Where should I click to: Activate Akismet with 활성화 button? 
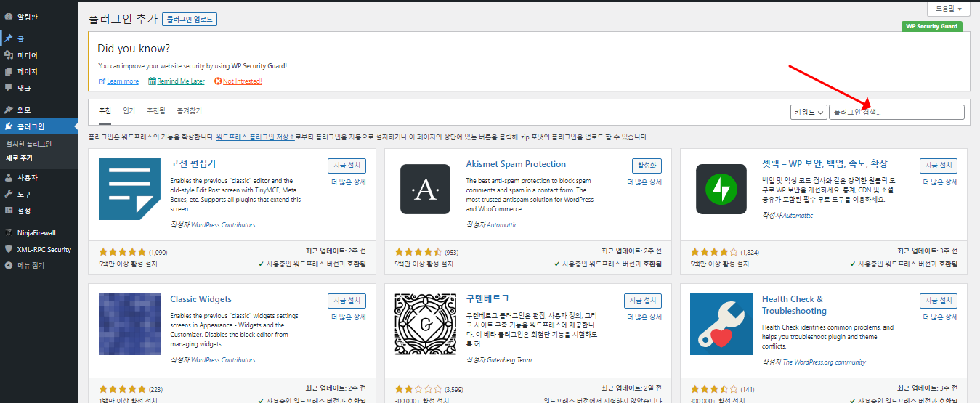[647, 166]
